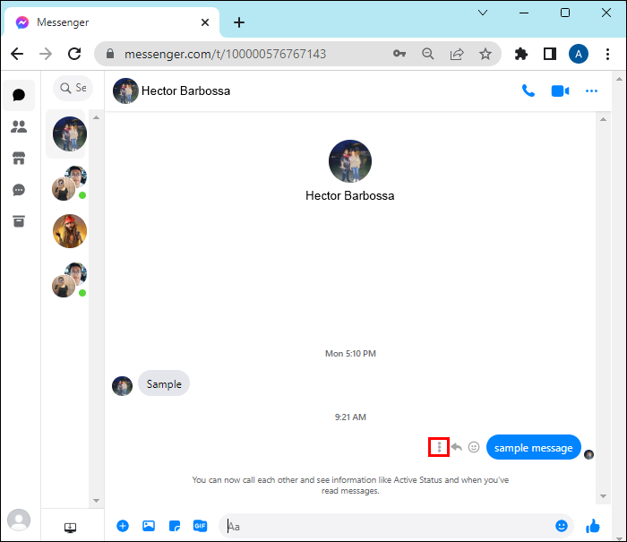Viewport: 627px width, 542px height.
Task: Open the People sidebar icon
Action: pos(19,127)
